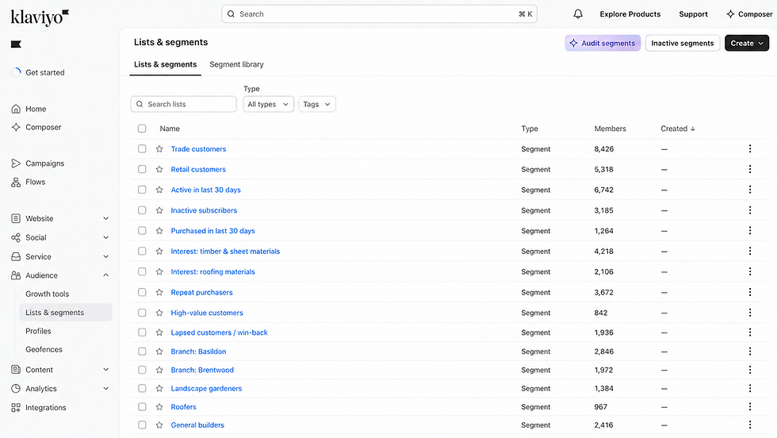
Task: Check the box for Interest: timber & sheet materials
Action: tap(142, 251)
